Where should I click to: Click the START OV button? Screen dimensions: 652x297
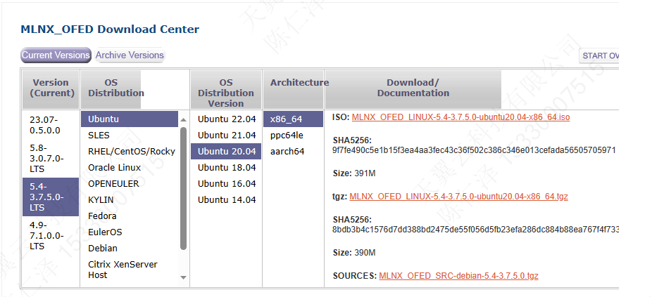pos(599,55)
